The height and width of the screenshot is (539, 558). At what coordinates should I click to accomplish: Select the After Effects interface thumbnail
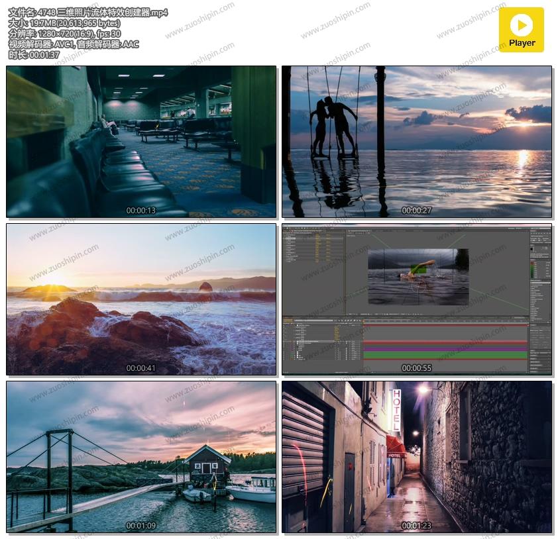[x=417, y=299]
